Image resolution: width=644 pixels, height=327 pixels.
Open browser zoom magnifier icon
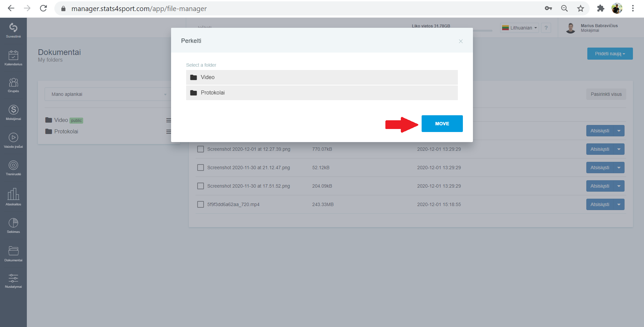[x=565, y=8]
